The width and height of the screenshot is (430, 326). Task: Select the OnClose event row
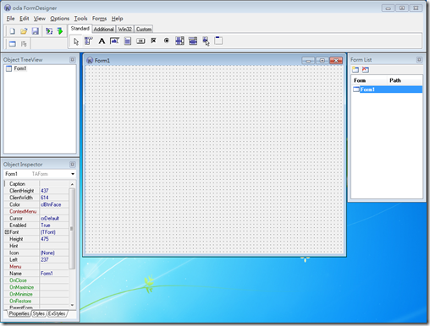[36, 280]
